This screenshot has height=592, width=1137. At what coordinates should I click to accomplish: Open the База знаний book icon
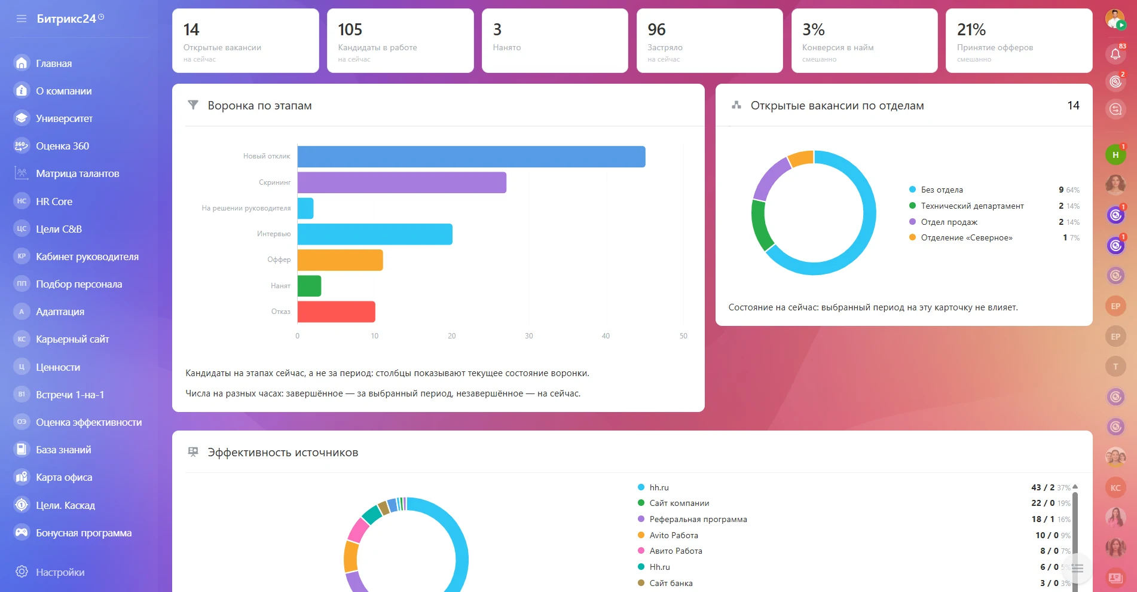click(x=22, y=449)
